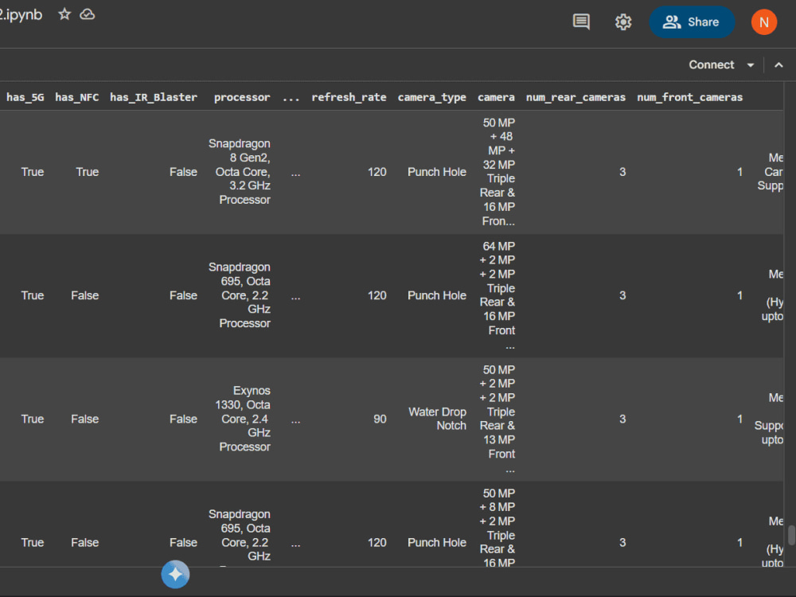The height and width of the screenshot is (597, 796).
Task: Open notebook settings gear
Action: 623,21
